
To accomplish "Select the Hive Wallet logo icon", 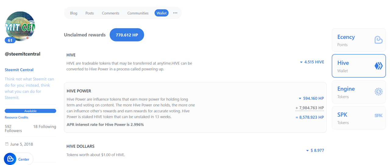I will (x=378, y=66).
